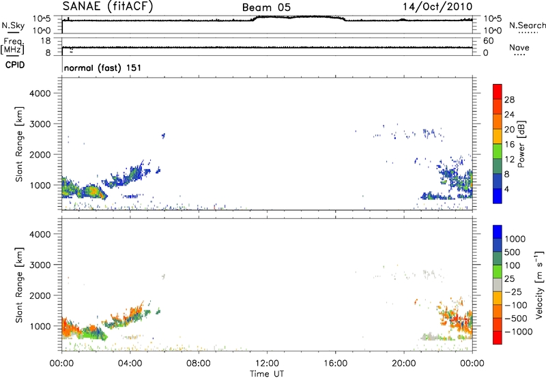Click the 20:00 time axis label
The height and width of the screenshot is (378, 546).
pos(403,364)
